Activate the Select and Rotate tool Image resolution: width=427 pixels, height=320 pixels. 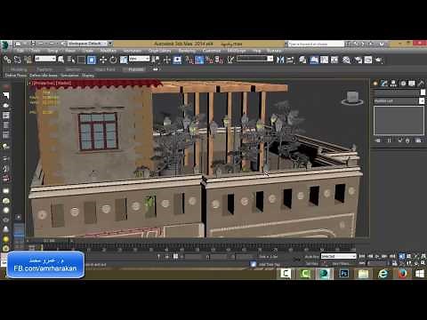tap(113, 60)
